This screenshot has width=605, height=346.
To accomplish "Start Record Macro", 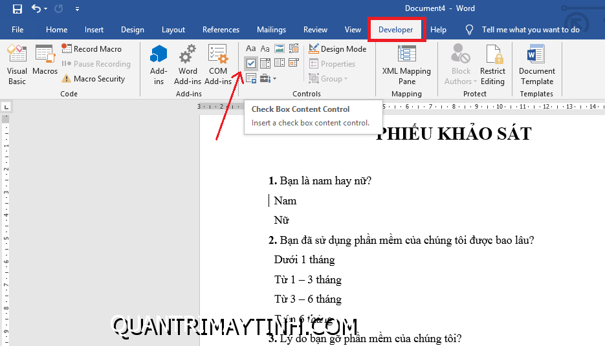I will (x=92, y=49).
